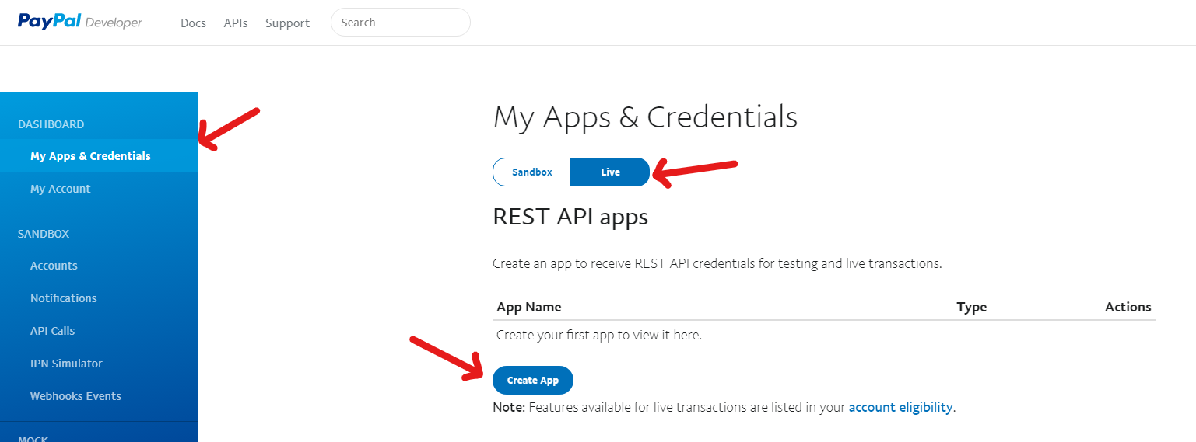Screen dimensions: 1196x442
Task: Click the App Name column header
Action: [x=529, y=307]
